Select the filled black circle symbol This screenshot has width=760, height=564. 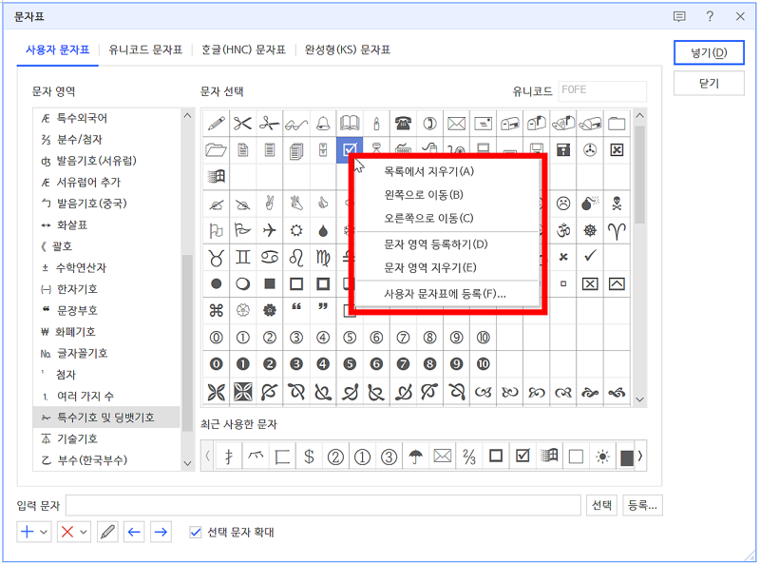pos(217,283)
